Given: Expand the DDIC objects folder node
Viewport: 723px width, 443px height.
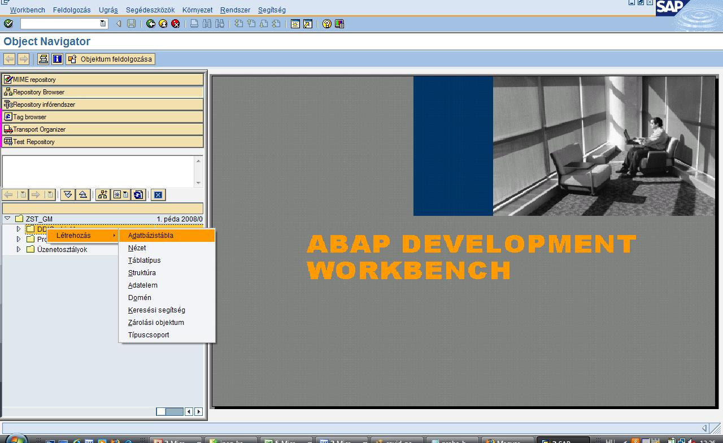Looking at the screenshot, I should pos(19,229).
